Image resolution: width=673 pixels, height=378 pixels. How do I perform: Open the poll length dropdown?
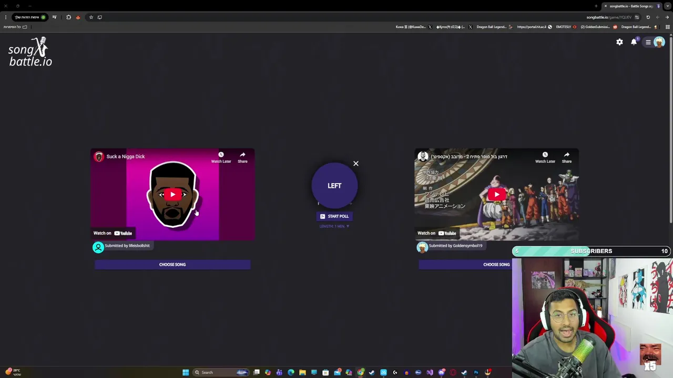[x=334, y=226]
